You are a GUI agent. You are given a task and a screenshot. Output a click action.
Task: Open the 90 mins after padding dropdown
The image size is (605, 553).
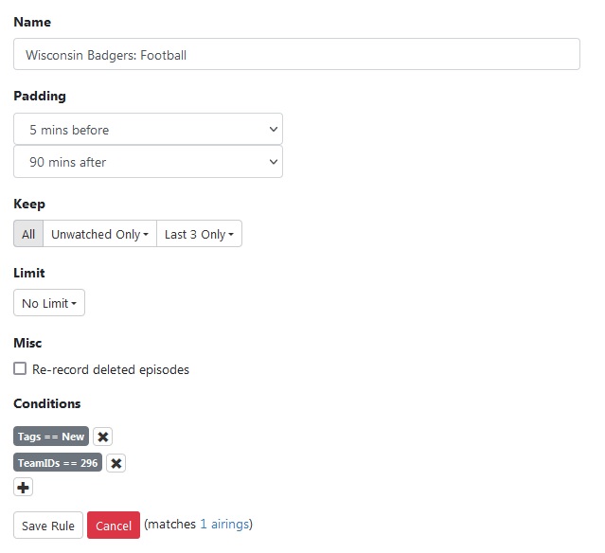click(148, 162)
